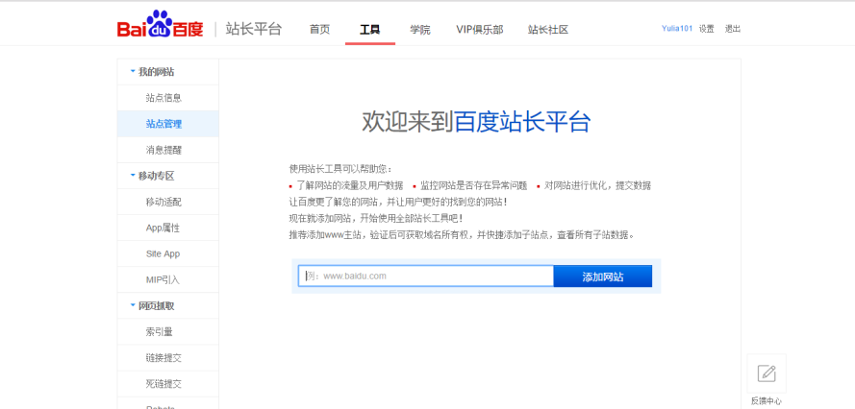Open the 学院 tab
Image resolution: width=855 pixels, height=409 pixels.
click(420, 30)
